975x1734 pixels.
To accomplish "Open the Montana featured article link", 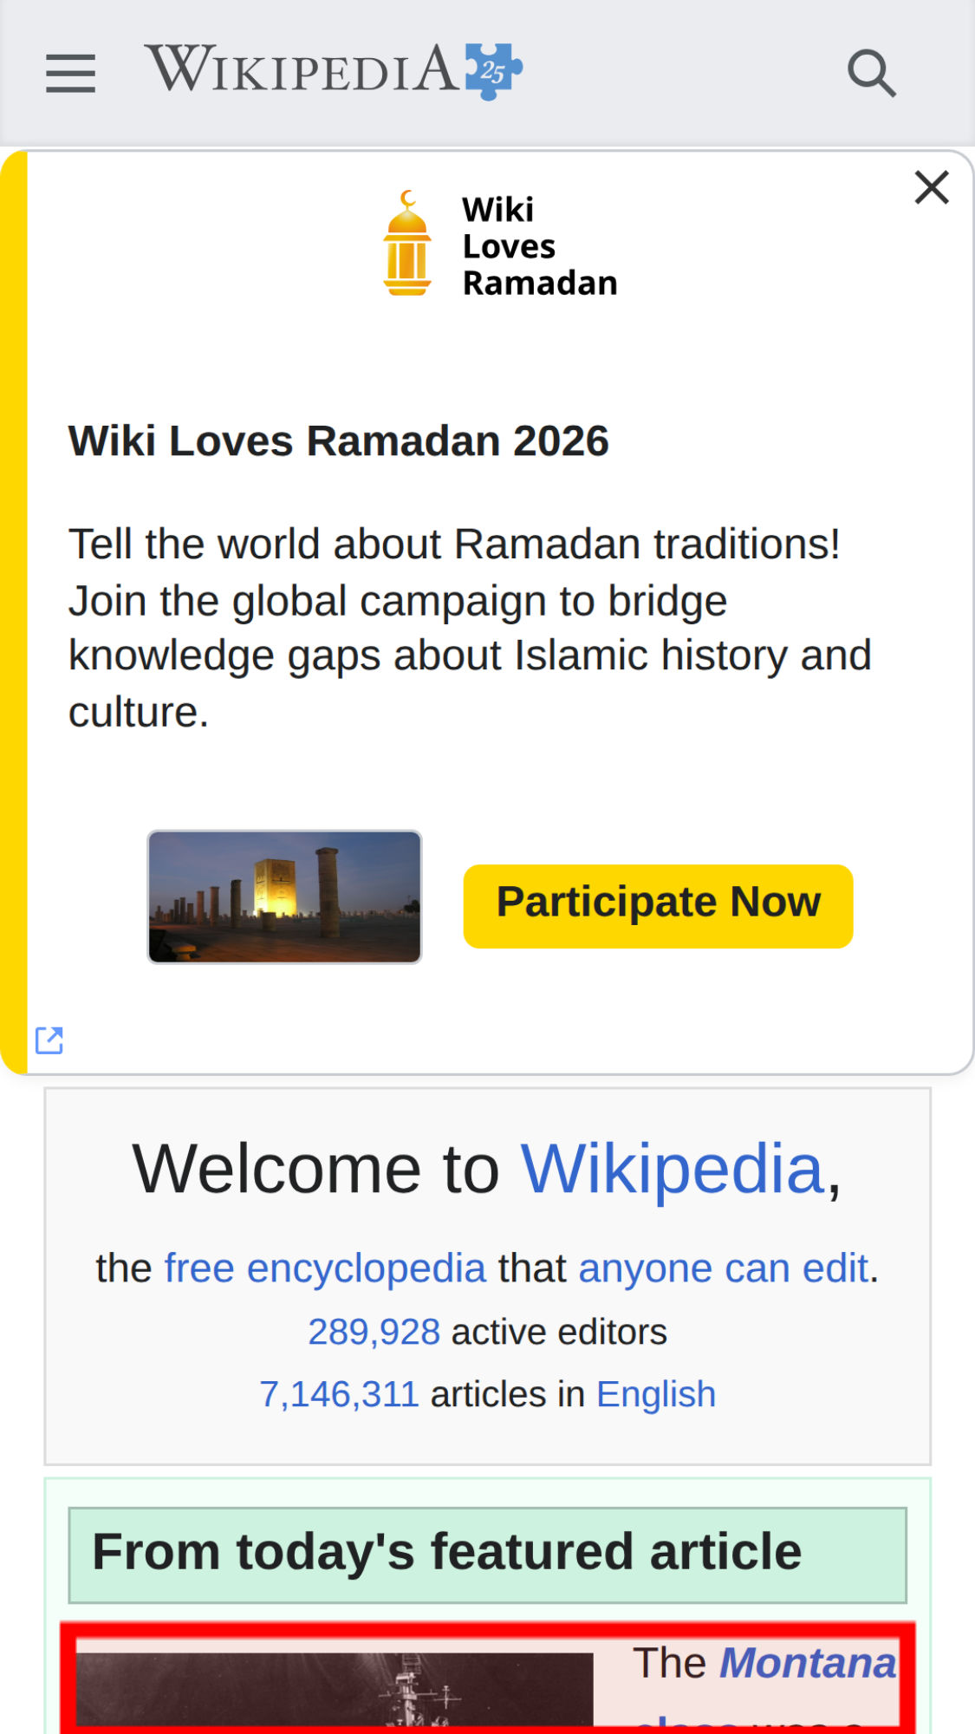I will tap(808, 1663).
